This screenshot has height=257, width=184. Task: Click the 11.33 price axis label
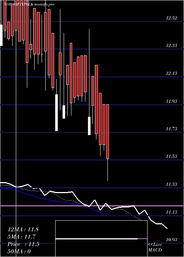click(171, 184)
